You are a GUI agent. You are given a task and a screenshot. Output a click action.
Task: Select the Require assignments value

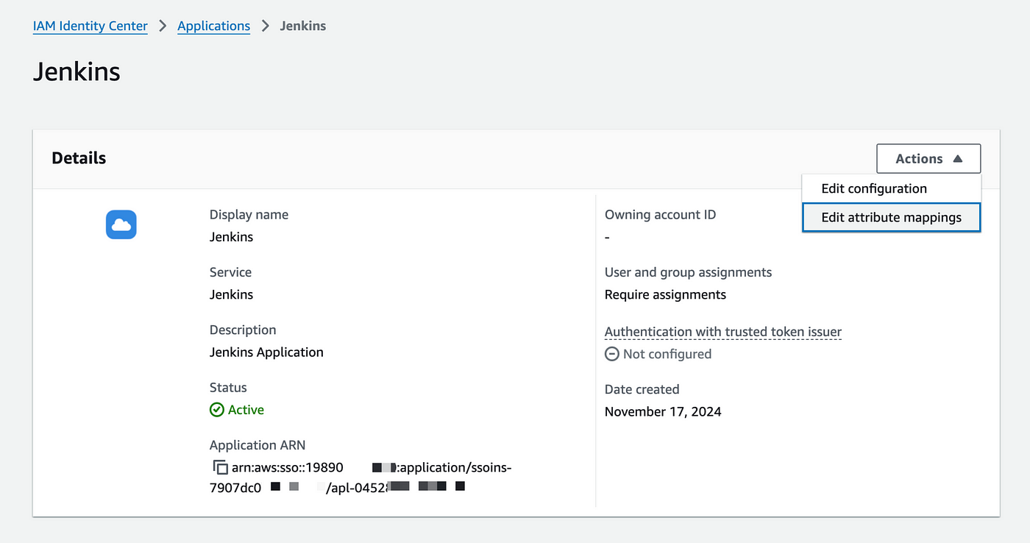pyautogui.click(x=665, y=294)
